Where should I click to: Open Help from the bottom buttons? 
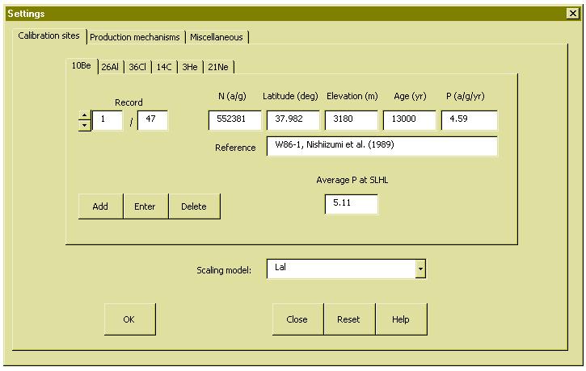(401, 319)
